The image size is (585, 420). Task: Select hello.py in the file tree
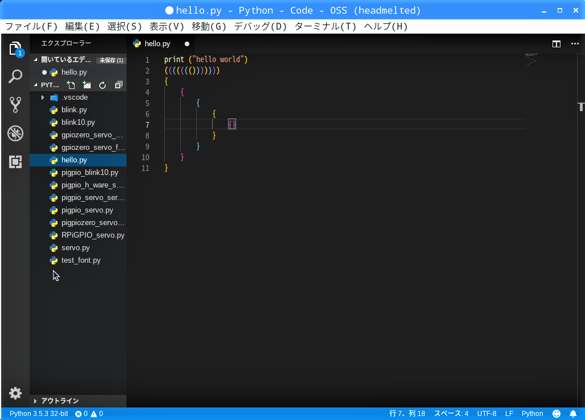point(78,160)
